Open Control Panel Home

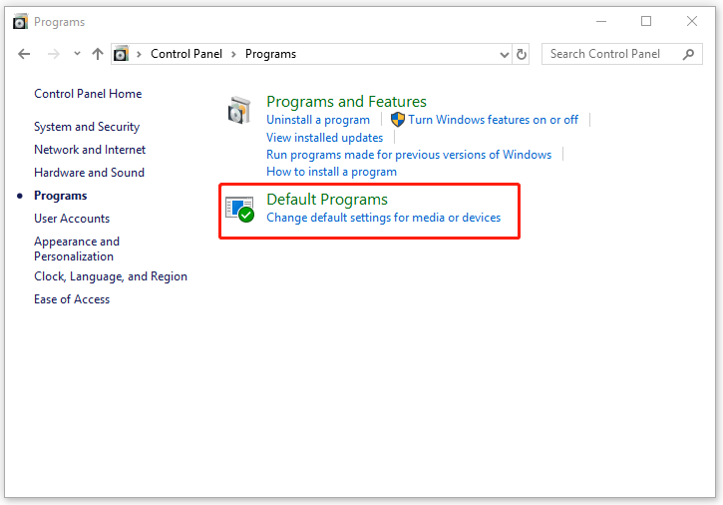pyautogui.click(x=88, y=94)
